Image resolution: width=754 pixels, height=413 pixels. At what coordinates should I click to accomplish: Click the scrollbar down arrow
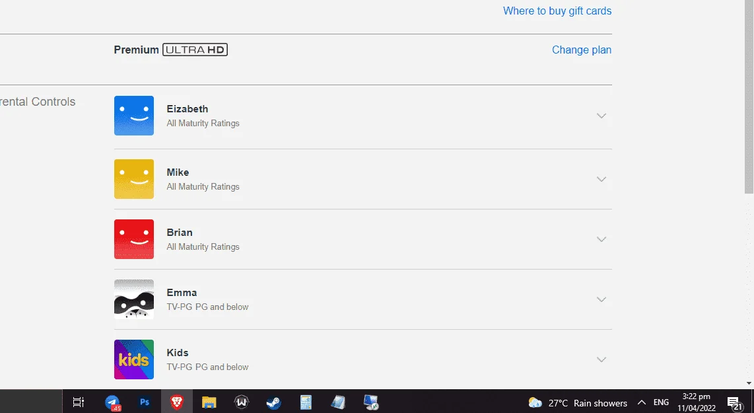click(x=749, y=384)
